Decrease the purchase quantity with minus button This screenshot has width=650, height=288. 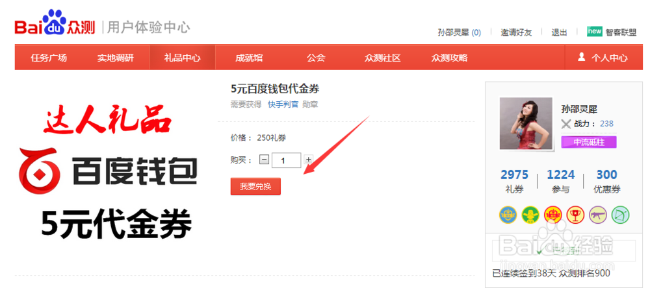[x=264, y=160]
